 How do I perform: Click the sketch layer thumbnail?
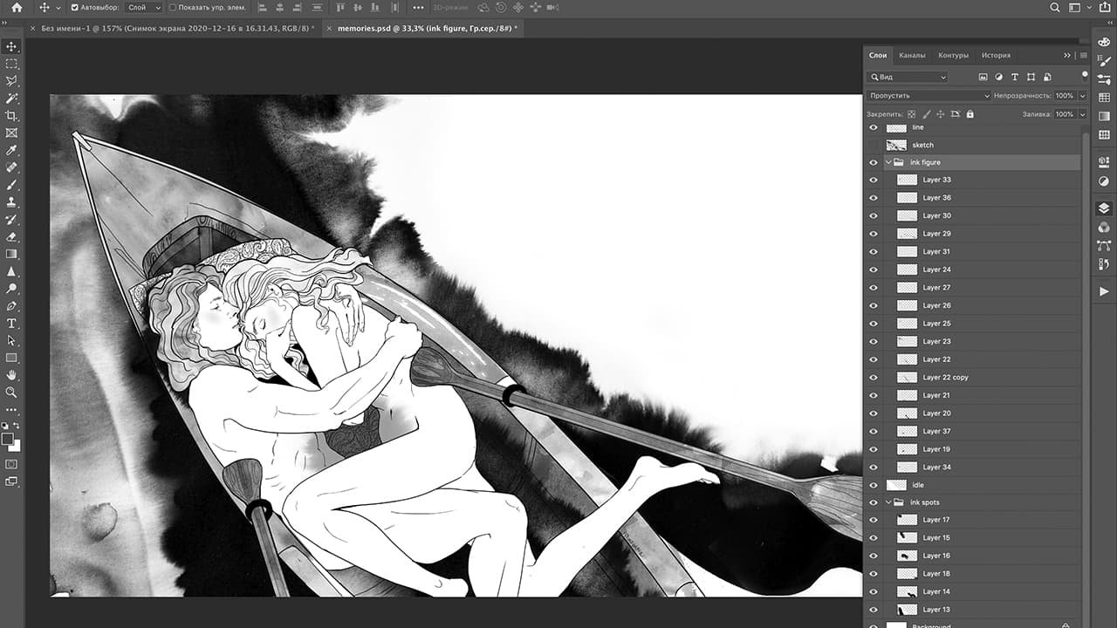pos(896,145)
